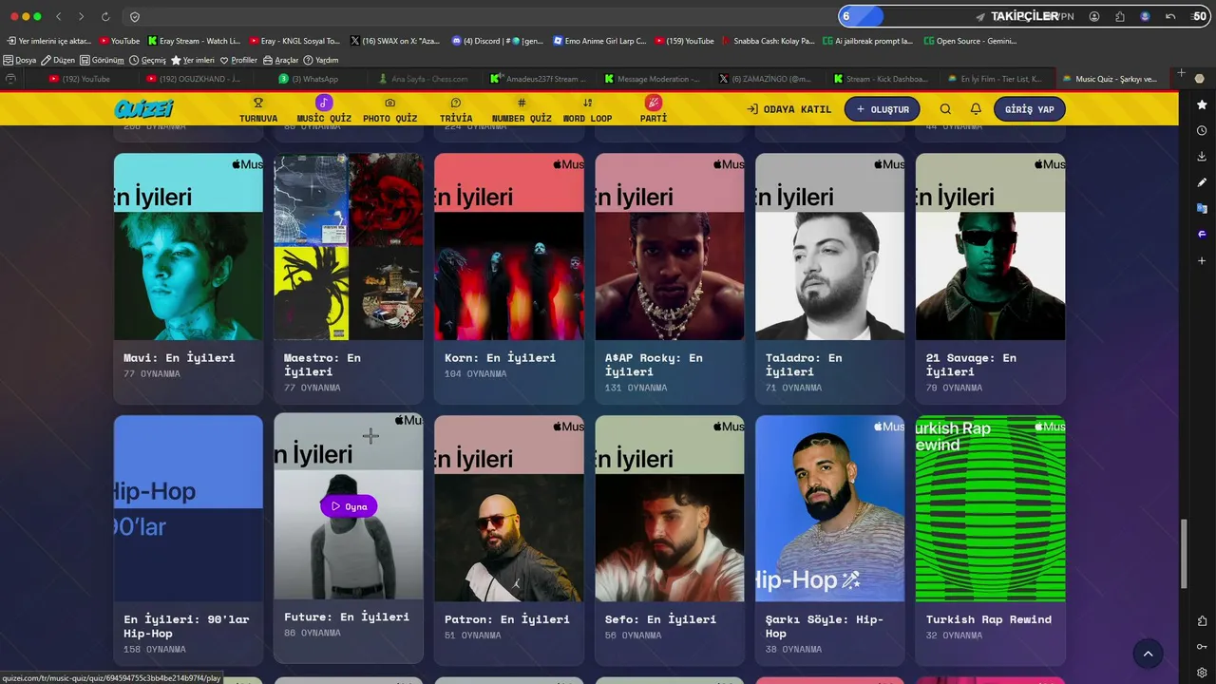Open the sidebar settings gear

[1202, 673]
